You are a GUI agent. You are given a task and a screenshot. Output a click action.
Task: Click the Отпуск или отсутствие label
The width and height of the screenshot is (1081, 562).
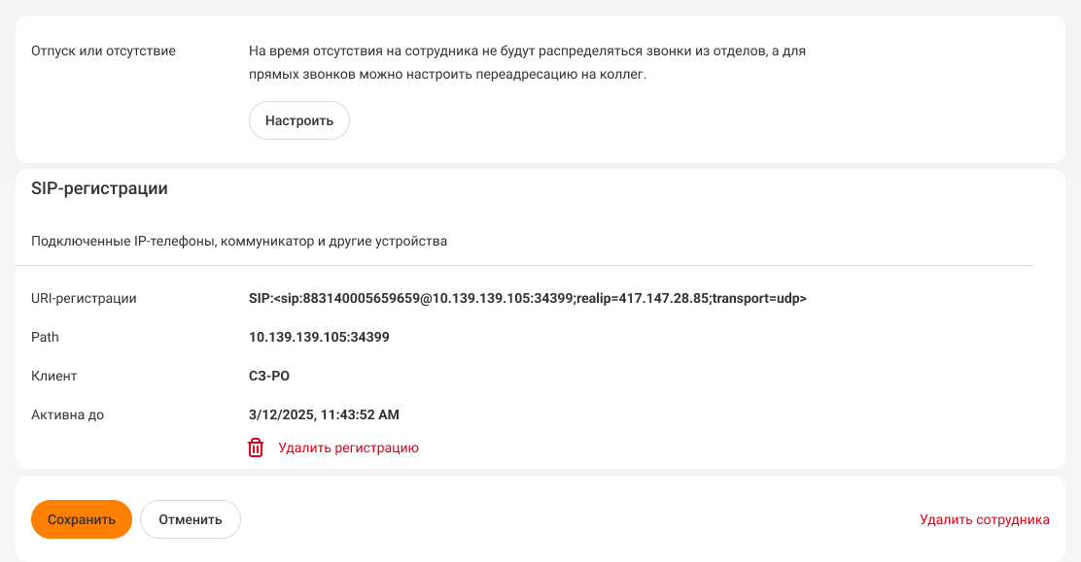coord(103,50)
